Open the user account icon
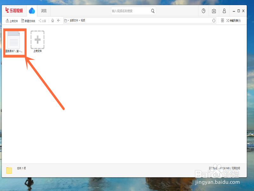254x191 pixels. coord(224,11)
